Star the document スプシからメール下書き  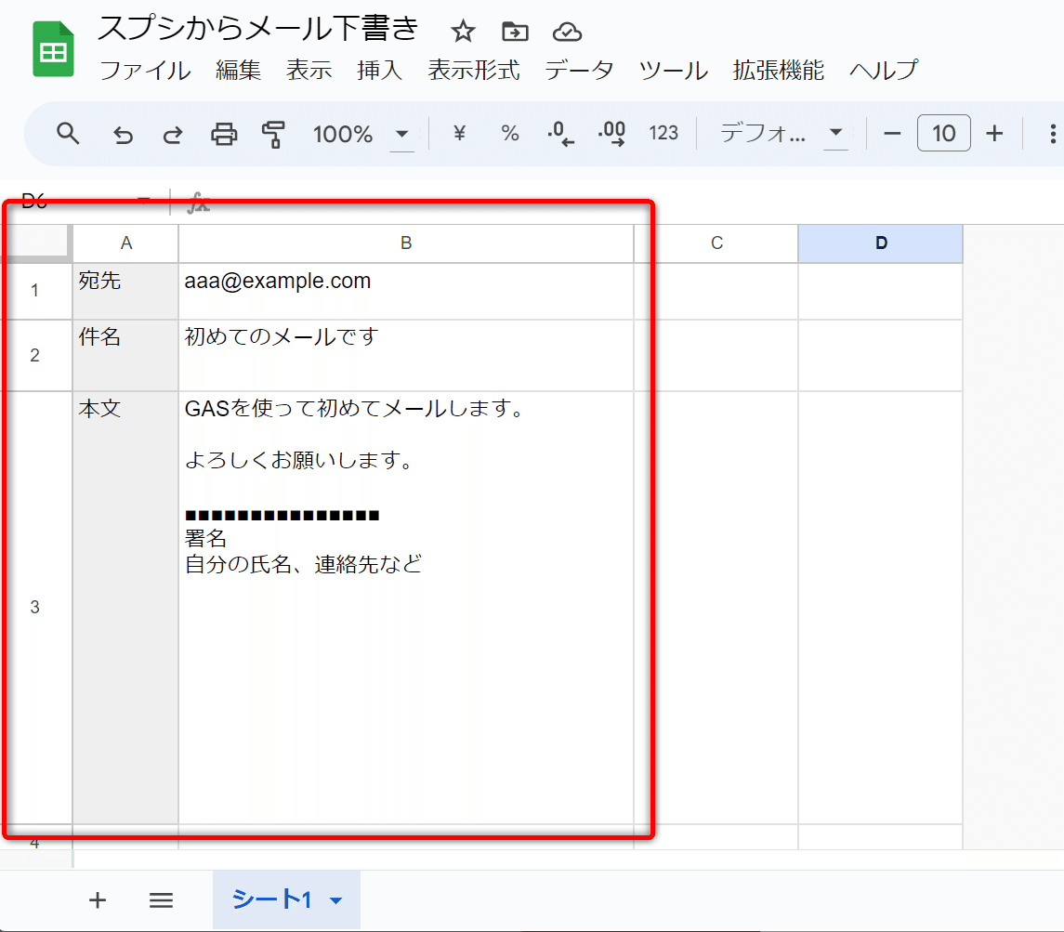[464, 32]
